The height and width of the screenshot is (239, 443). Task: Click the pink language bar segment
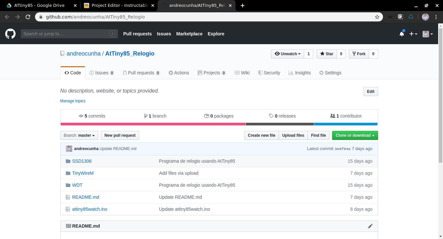(x=153, y=124)
